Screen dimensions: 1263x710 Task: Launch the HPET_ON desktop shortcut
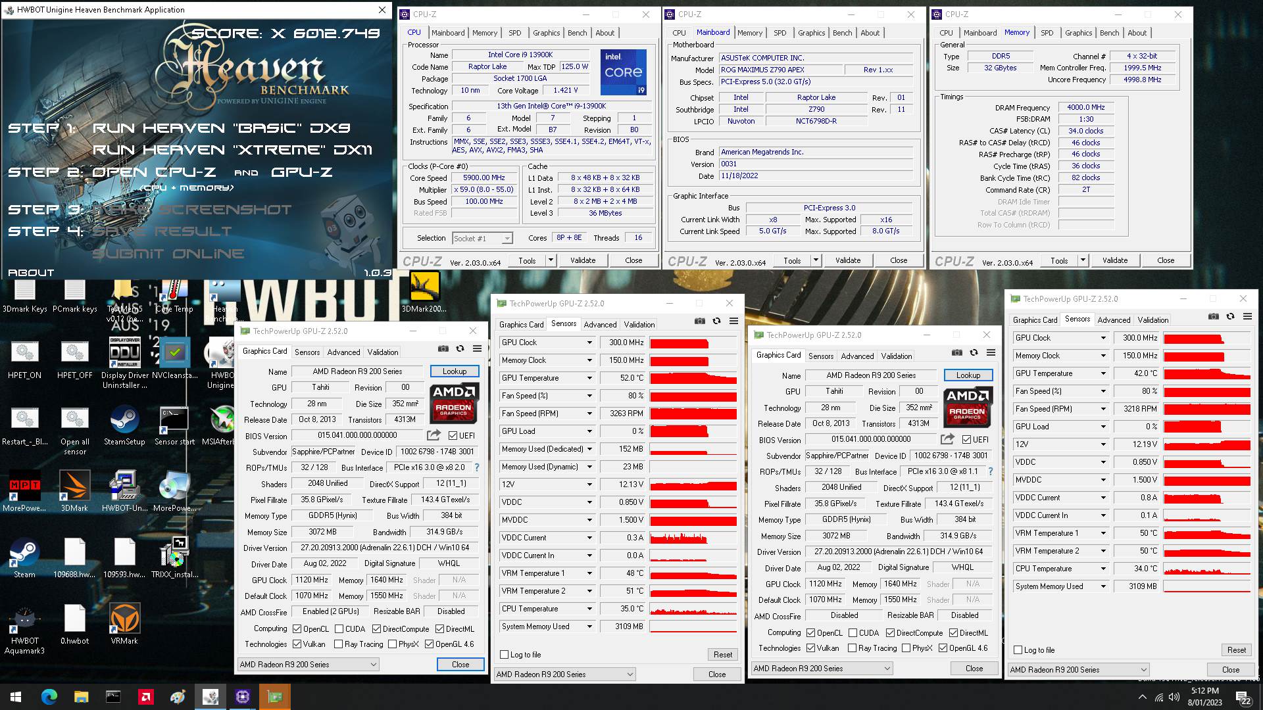[x=25, y=359]
